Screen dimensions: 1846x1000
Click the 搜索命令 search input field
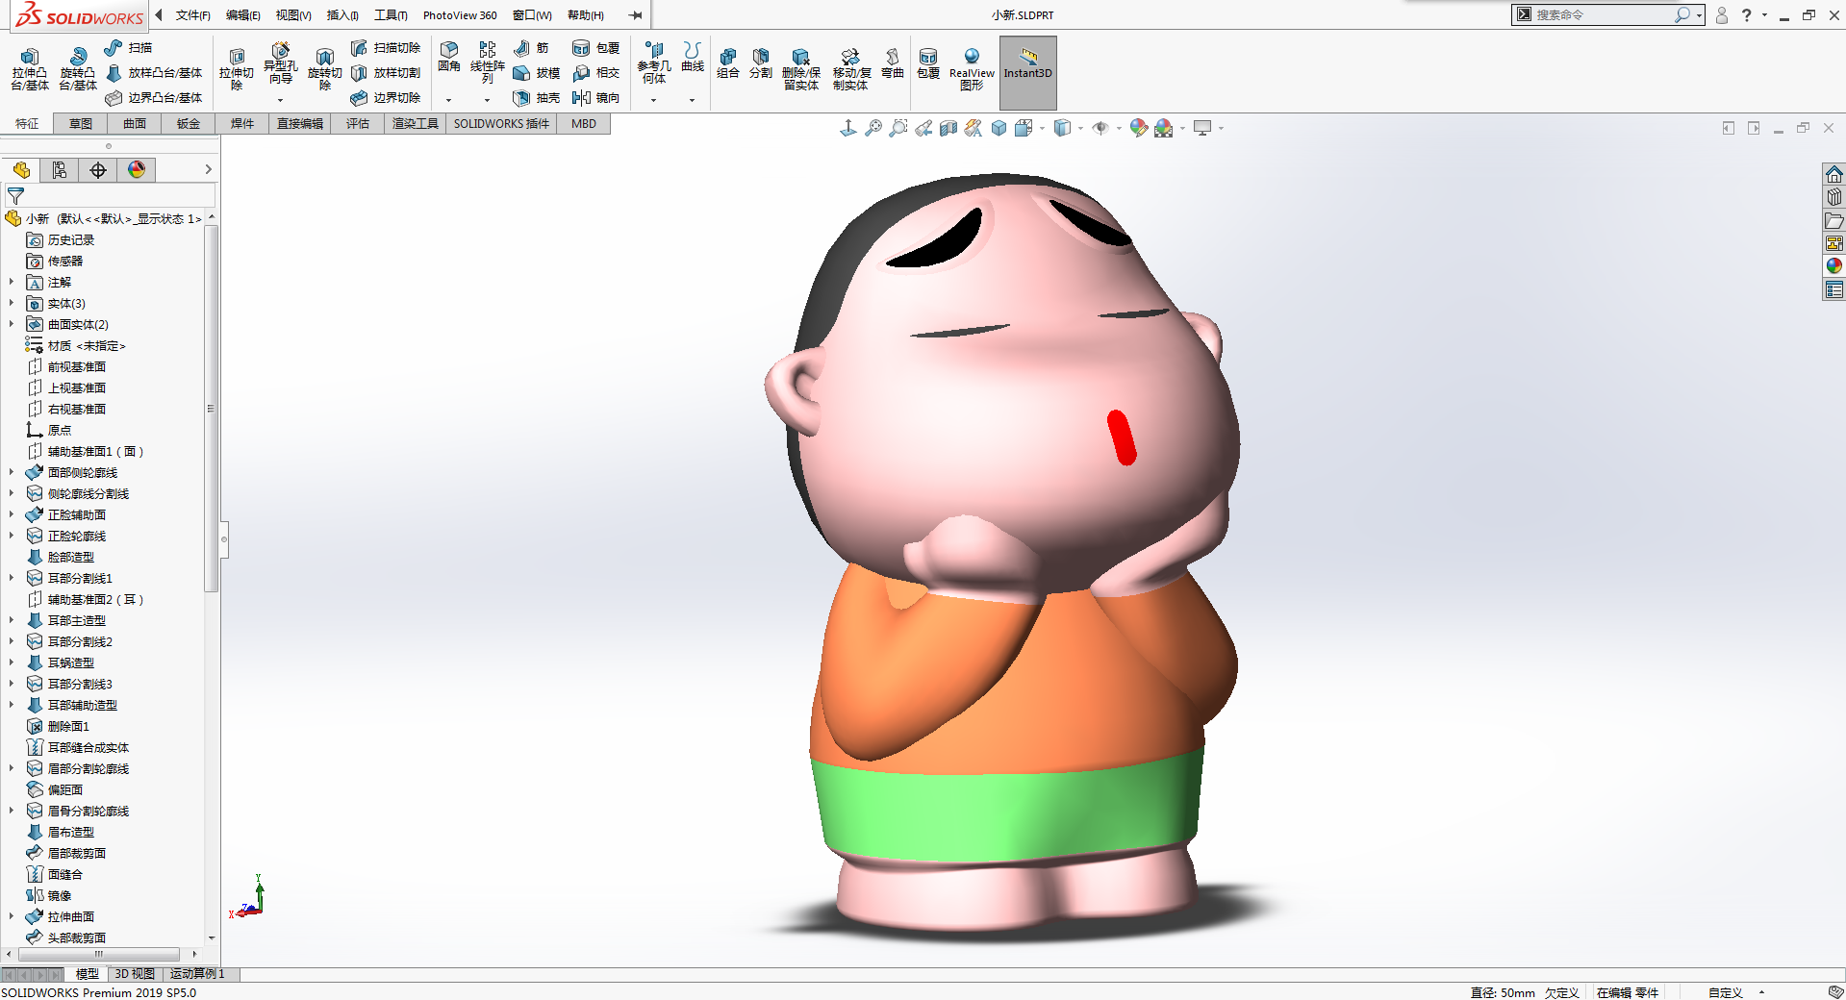click(1602, 15)
